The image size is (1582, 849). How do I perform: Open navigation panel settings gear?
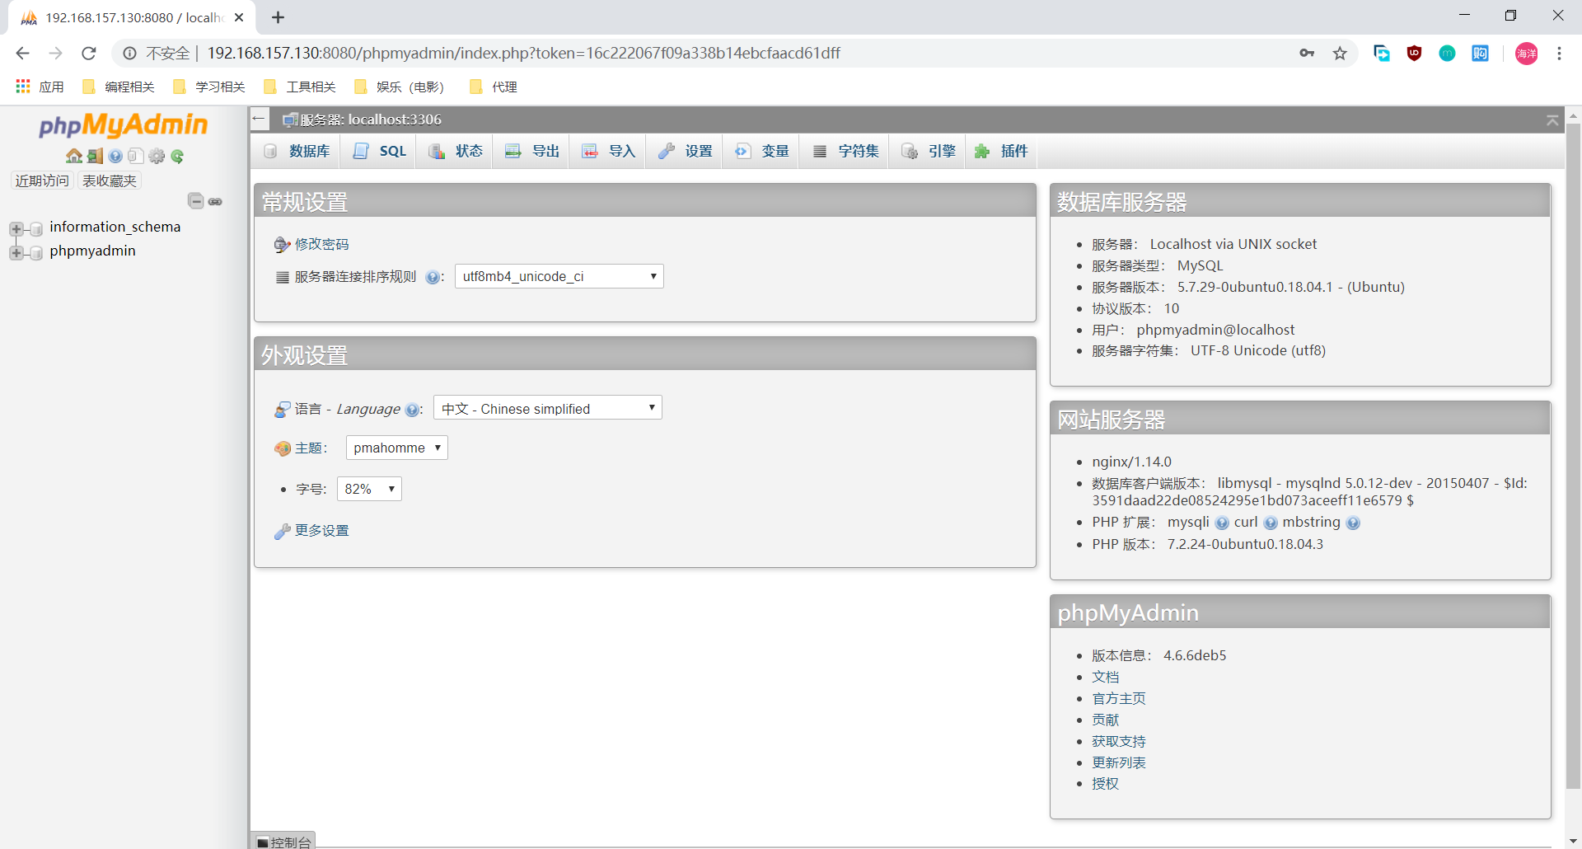[x=157, y=156]
